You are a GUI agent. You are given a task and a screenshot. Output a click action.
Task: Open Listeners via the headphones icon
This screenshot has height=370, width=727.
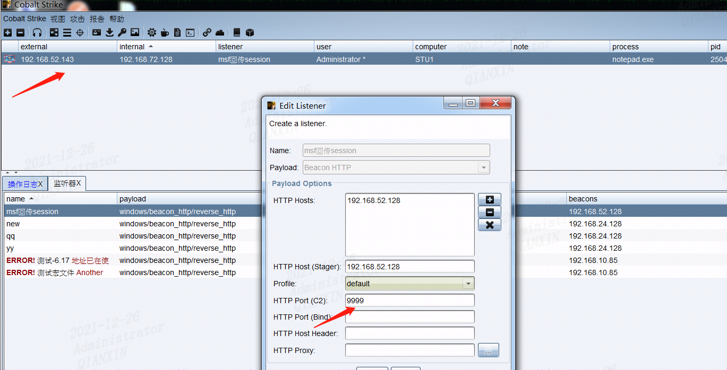pyautogui.click(x=37, y=32)
